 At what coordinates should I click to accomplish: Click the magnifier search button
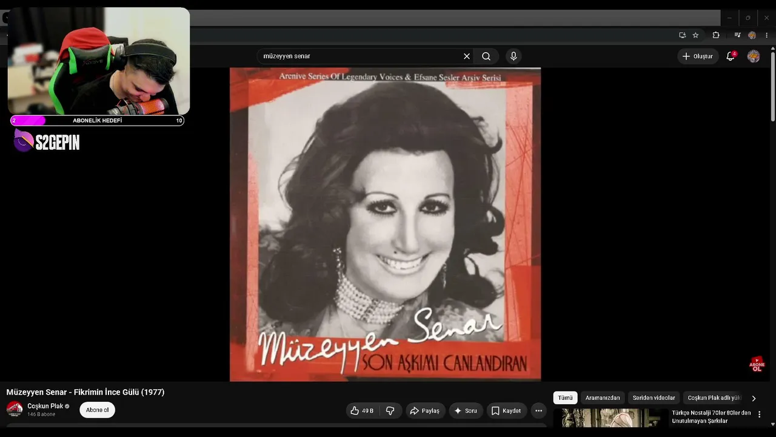coord(486,56)
